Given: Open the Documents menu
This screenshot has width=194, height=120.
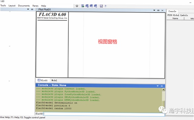Looking at the screenshot, I should coord(24,6).
